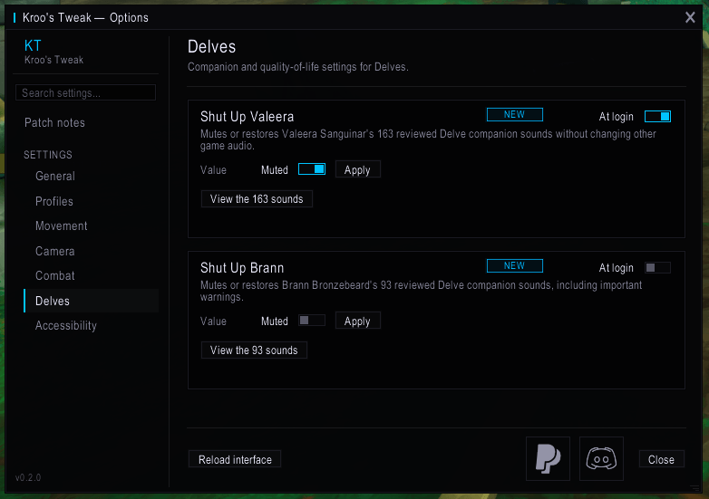Apply the Shut Up Valeera setting

click(357, 169)
